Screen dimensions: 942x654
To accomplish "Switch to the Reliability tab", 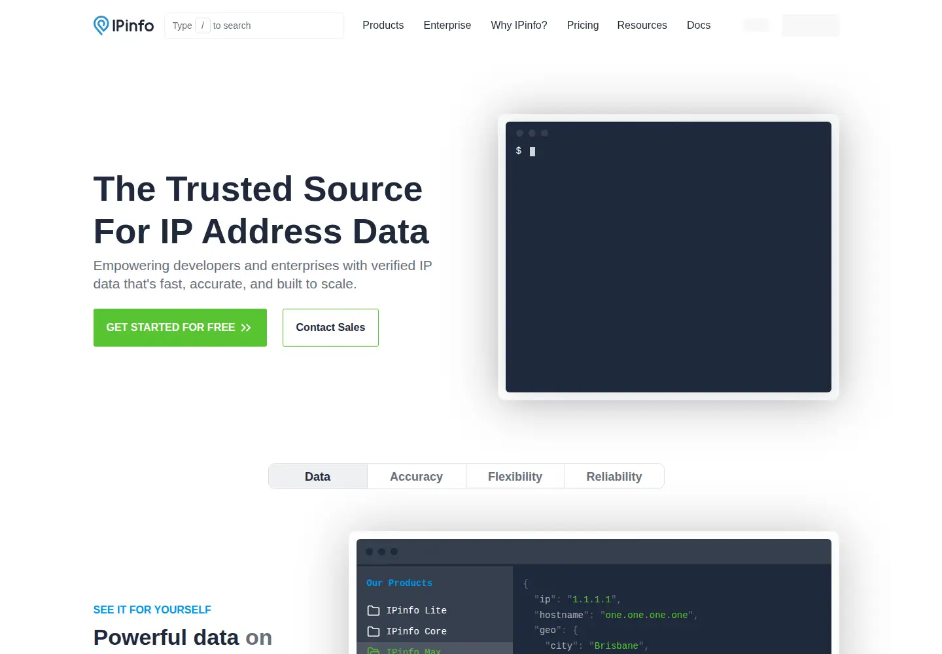I will [614, 477].
